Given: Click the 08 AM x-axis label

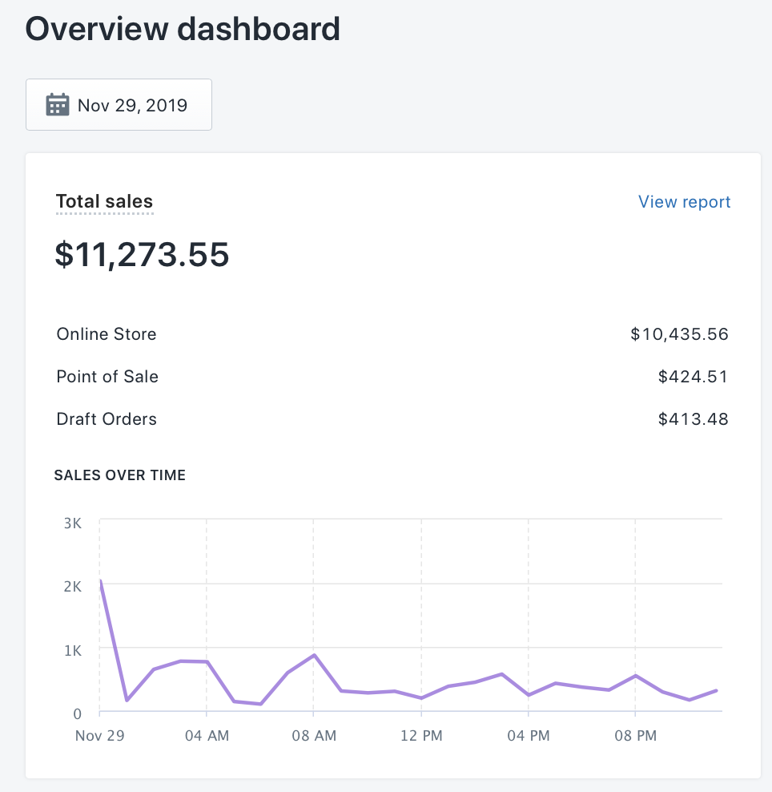Looking at the screenshot, I should pyautogui.click(x=314, y=735).
